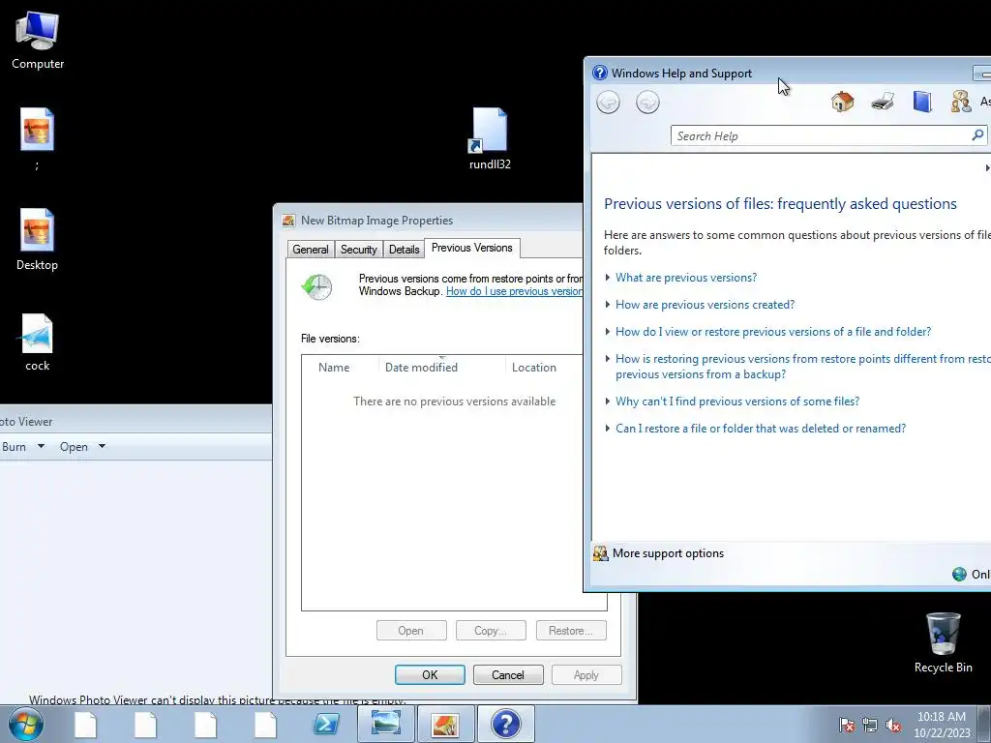Click the muted volume tray icon

tap(893, 725)
